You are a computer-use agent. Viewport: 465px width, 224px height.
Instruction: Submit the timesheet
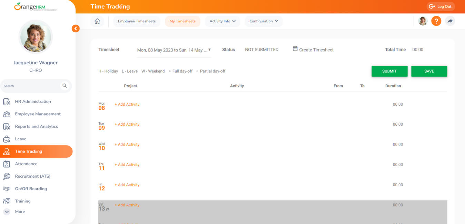(389, 71)
